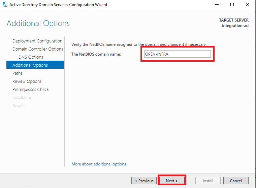The width and height of the screenshot is (256, 188).
Task: Go to Review Options step
Action: coord(27,81)
